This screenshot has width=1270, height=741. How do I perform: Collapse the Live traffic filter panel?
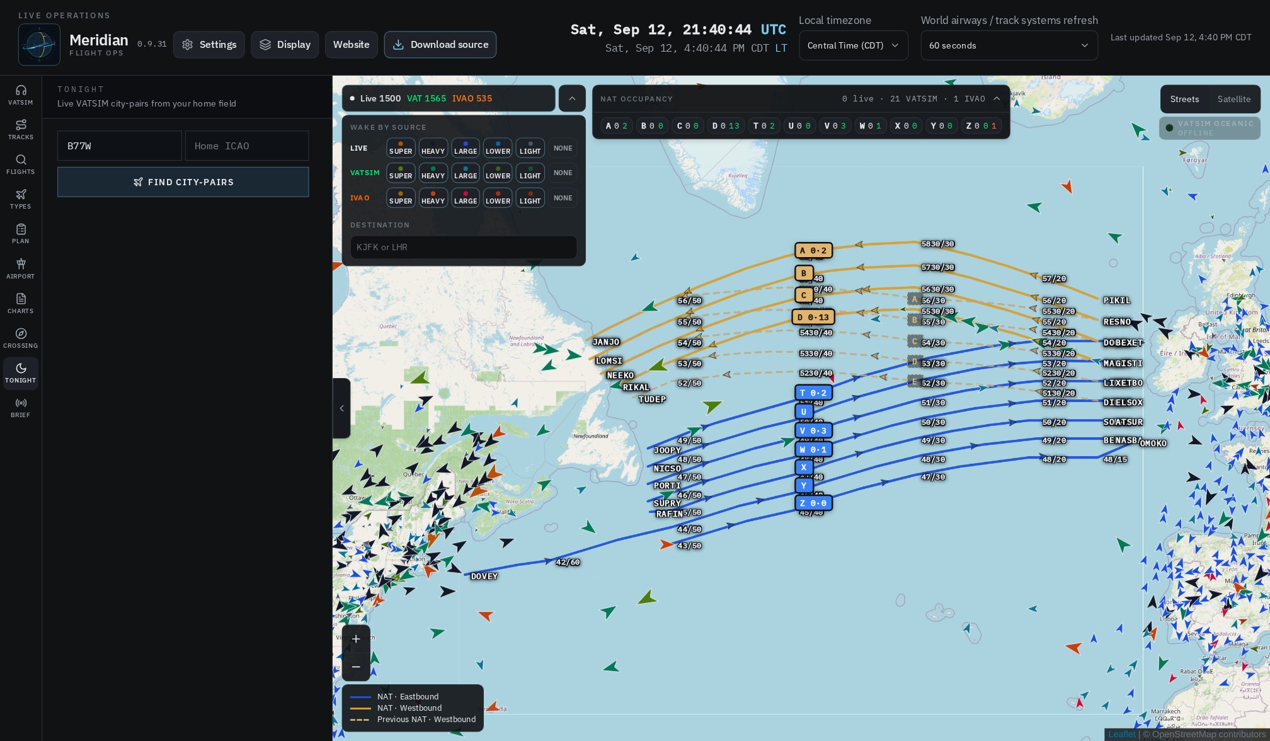pyautogui.click(x=572, y=98)
